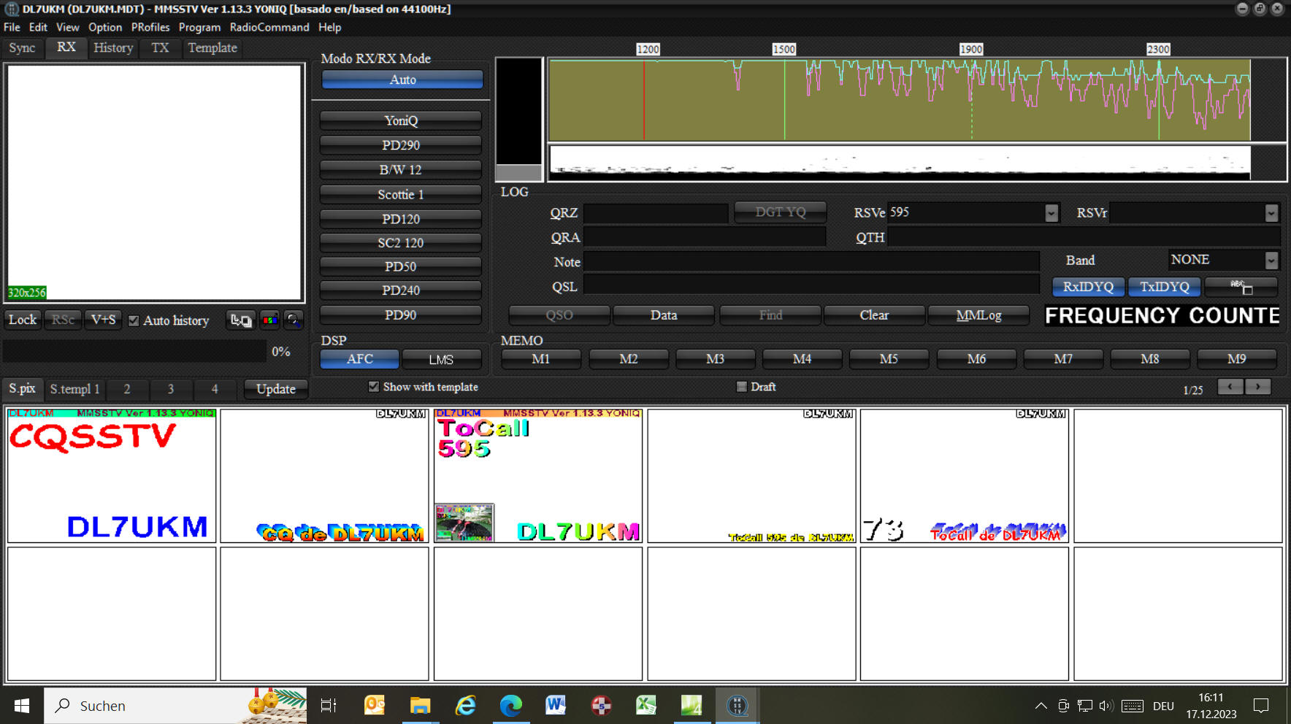Enable the Draft checkbox
This screenshot has width=1291, height=724.
click(x=742, y=387)
